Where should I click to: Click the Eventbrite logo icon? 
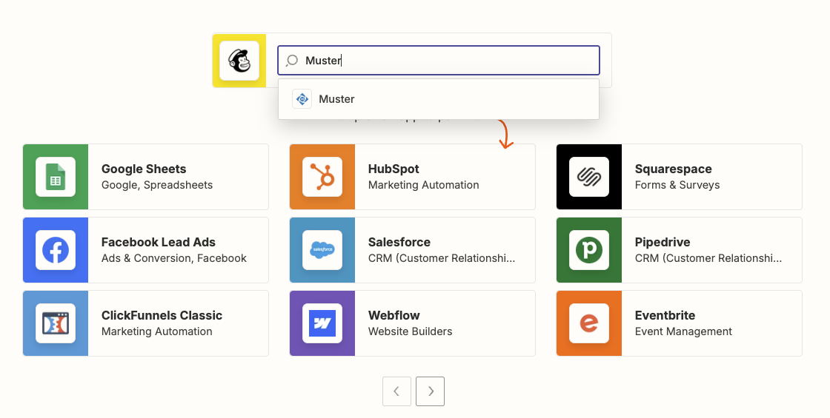[589, 323]
